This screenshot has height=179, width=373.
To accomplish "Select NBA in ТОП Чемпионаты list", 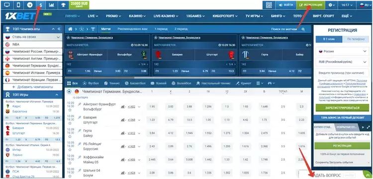I will [x=33, y=44].
